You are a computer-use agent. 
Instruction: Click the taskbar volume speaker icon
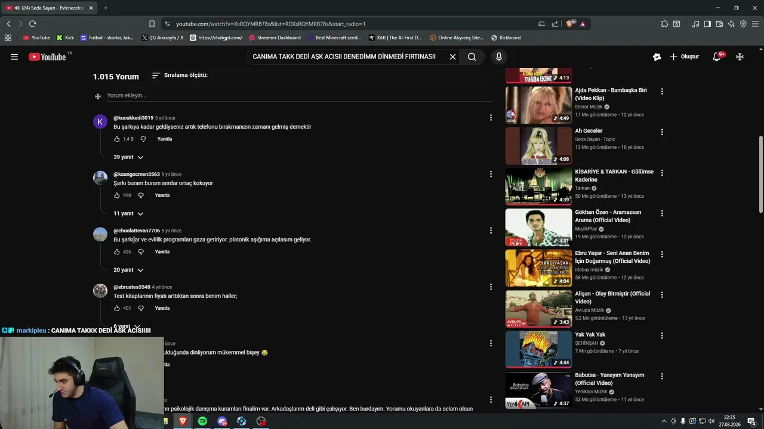tap(711, 421)
